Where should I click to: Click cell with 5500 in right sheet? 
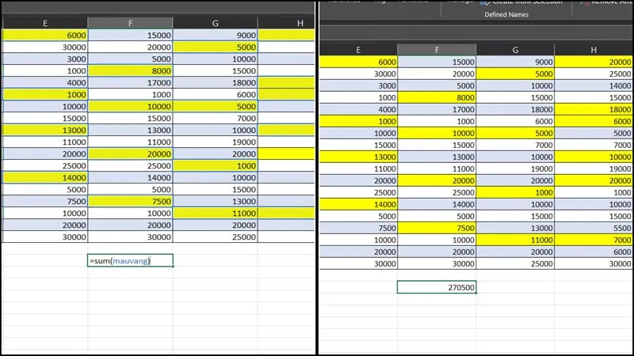click(x=594, y=228)
